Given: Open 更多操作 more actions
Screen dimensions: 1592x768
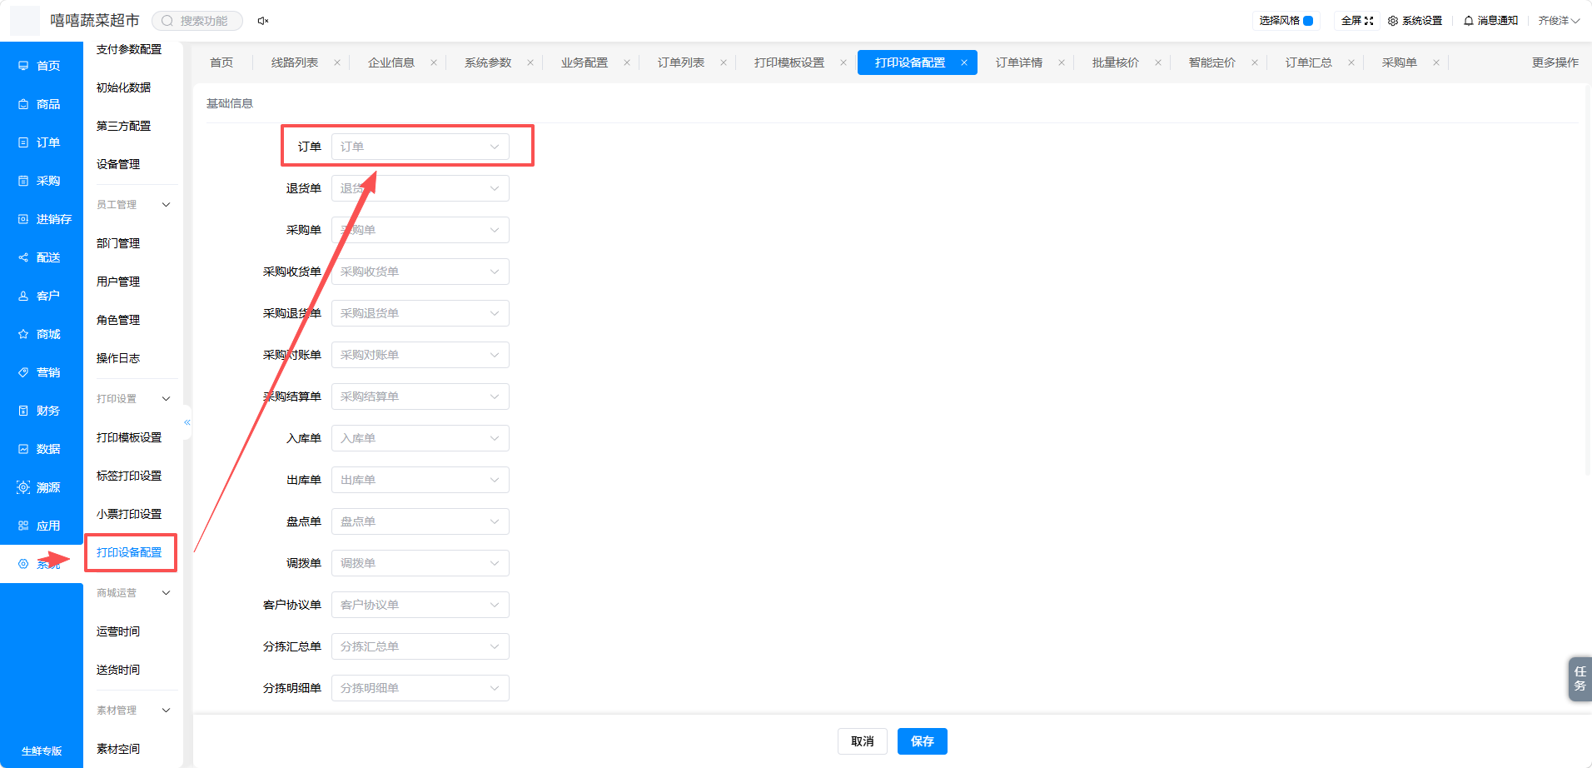Looking at the screenshot, I should click(1555, 62).
